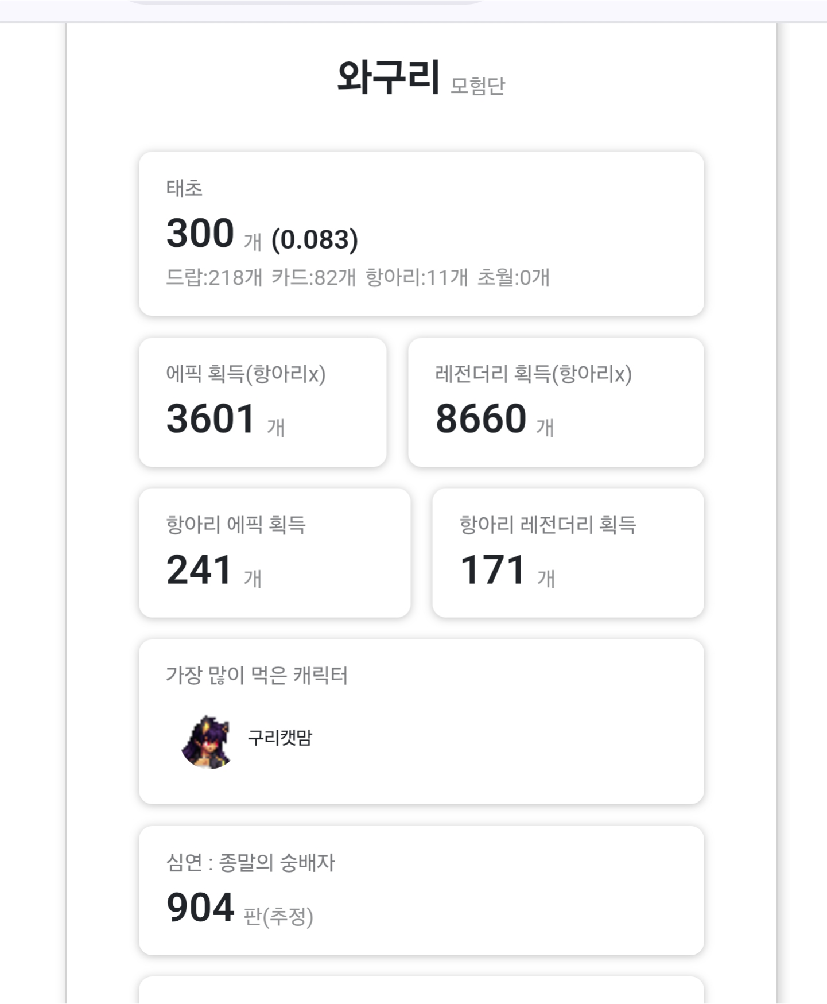Click the (0.083) ratio value
827x1004 pixels.
[x=315, y=239]
